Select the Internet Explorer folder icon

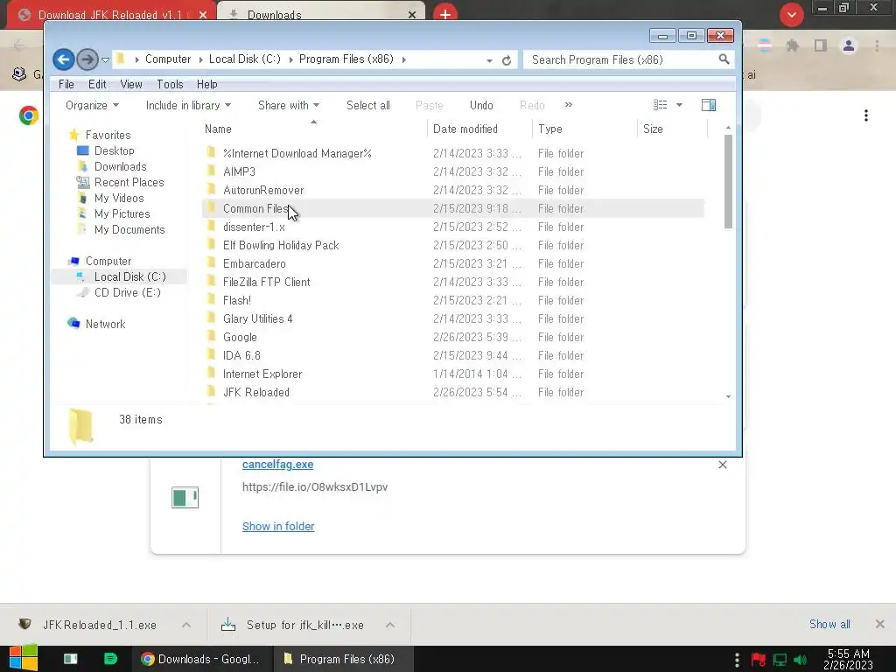pos(212,373)
